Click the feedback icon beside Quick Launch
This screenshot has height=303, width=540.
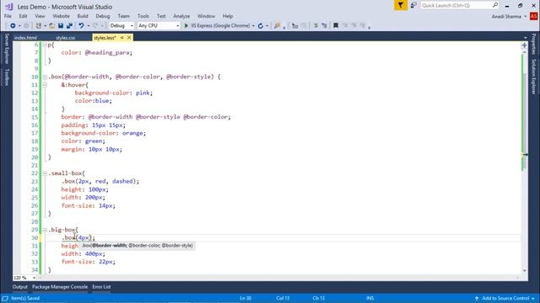tap(413, 5)
